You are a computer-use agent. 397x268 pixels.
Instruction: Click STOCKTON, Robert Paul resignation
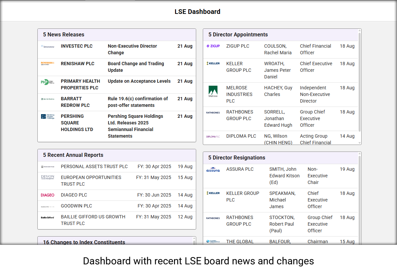click(281, 224)
